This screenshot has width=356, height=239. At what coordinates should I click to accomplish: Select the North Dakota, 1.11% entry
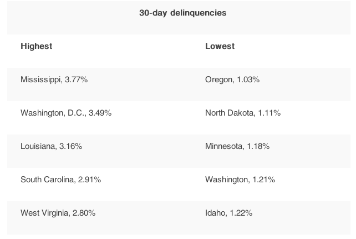pos(243,113)
